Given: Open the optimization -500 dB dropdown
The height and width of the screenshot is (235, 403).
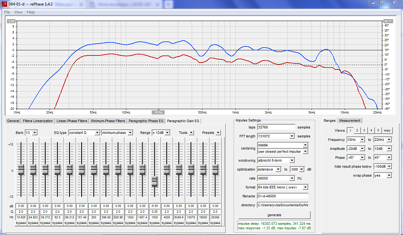Looking at the screenshot, I should [x=302, y=169].
